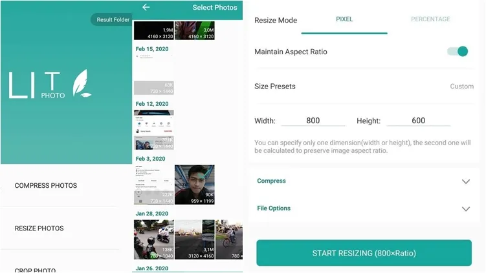Click the Height field showing 600
Viewport: 486px width, 273px height.
point(419,121)
